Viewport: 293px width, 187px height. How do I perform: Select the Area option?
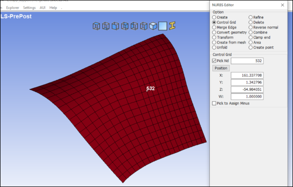pyautogui.click(x=255, y=43)
